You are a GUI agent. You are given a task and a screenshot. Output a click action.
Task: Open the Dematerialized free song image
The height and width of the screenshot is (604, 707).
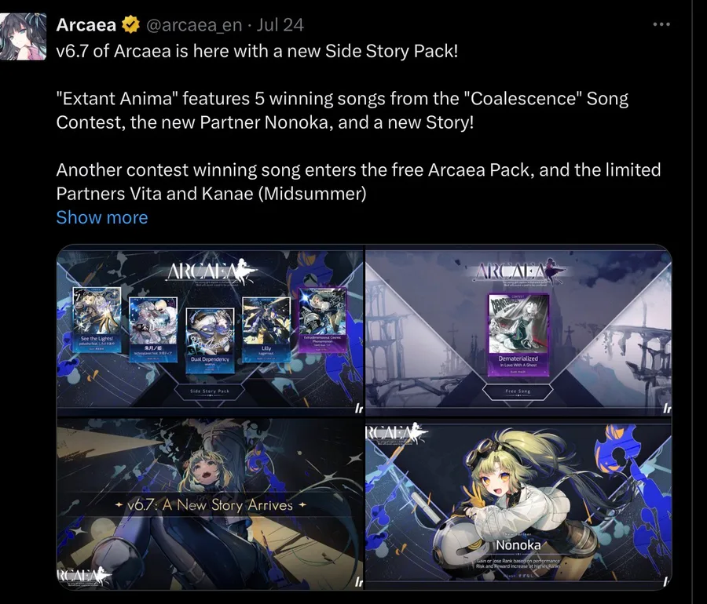click(518, 330)
